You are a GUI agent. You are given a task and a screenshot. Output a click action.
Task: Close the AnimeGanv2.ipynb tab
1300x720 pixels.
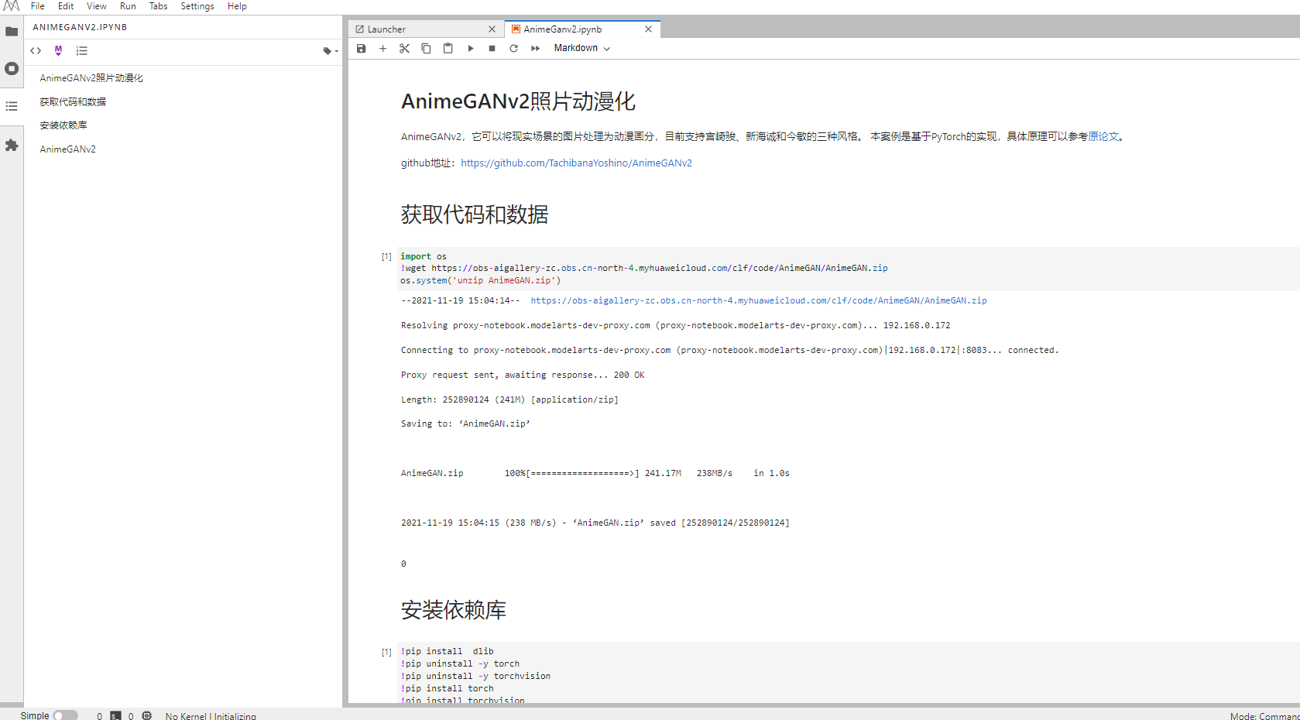(x=648, y=29)
